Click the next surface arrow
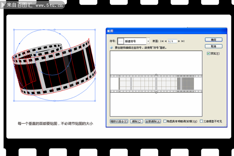 (x=180, y=41)
